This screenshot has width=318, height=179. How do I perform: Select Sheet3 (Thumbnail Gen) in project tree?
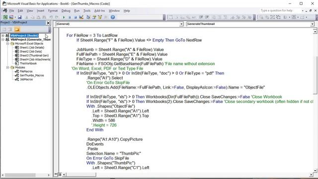click(x=34, y=55)
